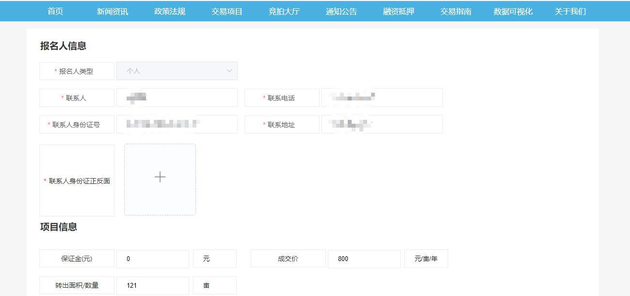Go to 新闻资讯 in navigation bar
Viewport: 630px width, 296px height.
[x=113, y=12]
